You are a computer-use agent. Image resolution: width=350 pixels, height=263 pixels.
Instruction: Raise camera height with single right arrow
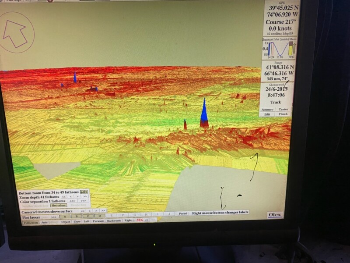coord(97,211)
